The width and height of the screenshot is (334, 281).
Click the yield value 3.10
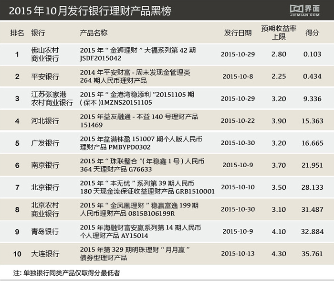click(279, 209)
